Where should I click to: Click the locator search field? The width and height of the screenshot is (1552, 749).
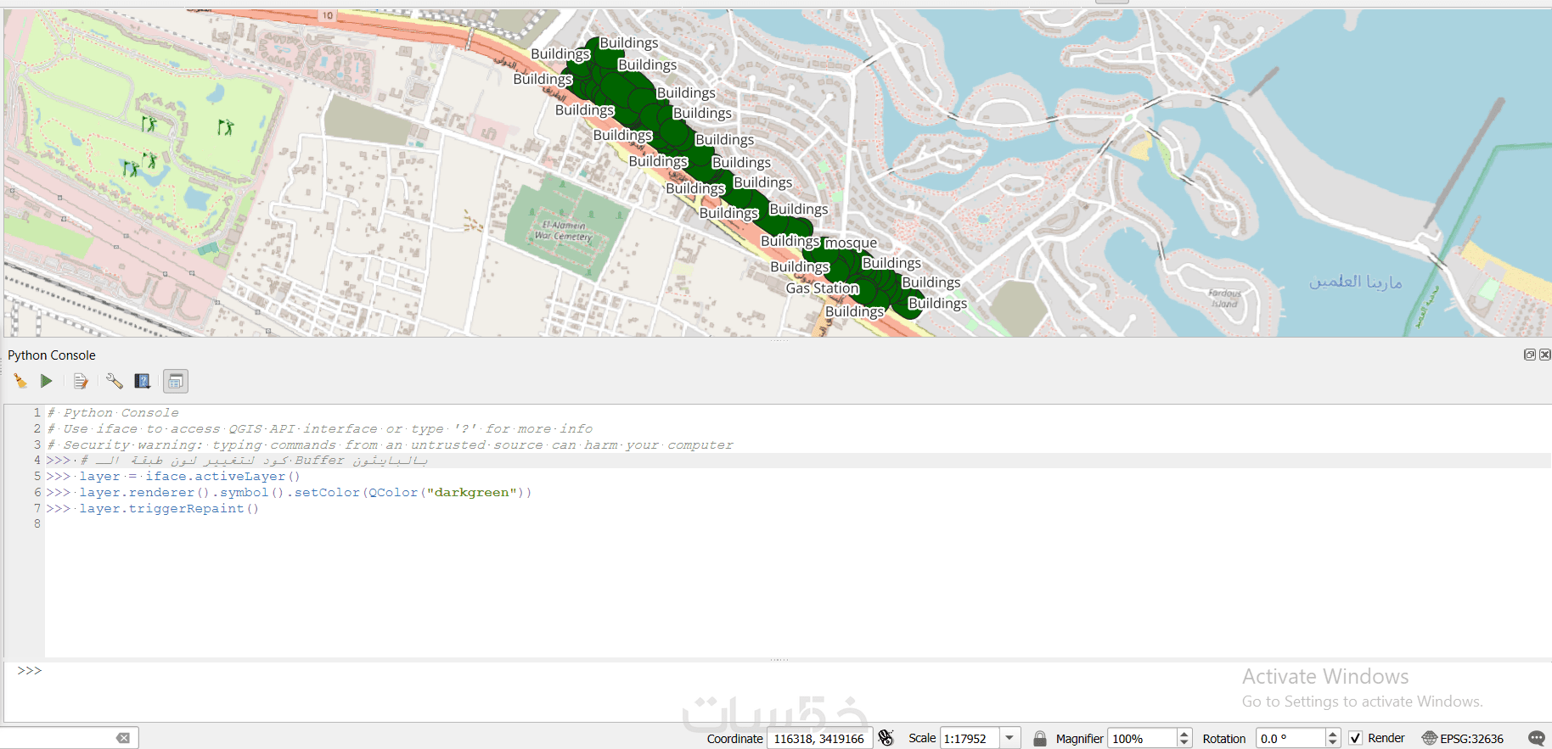(x=58, y=738)
